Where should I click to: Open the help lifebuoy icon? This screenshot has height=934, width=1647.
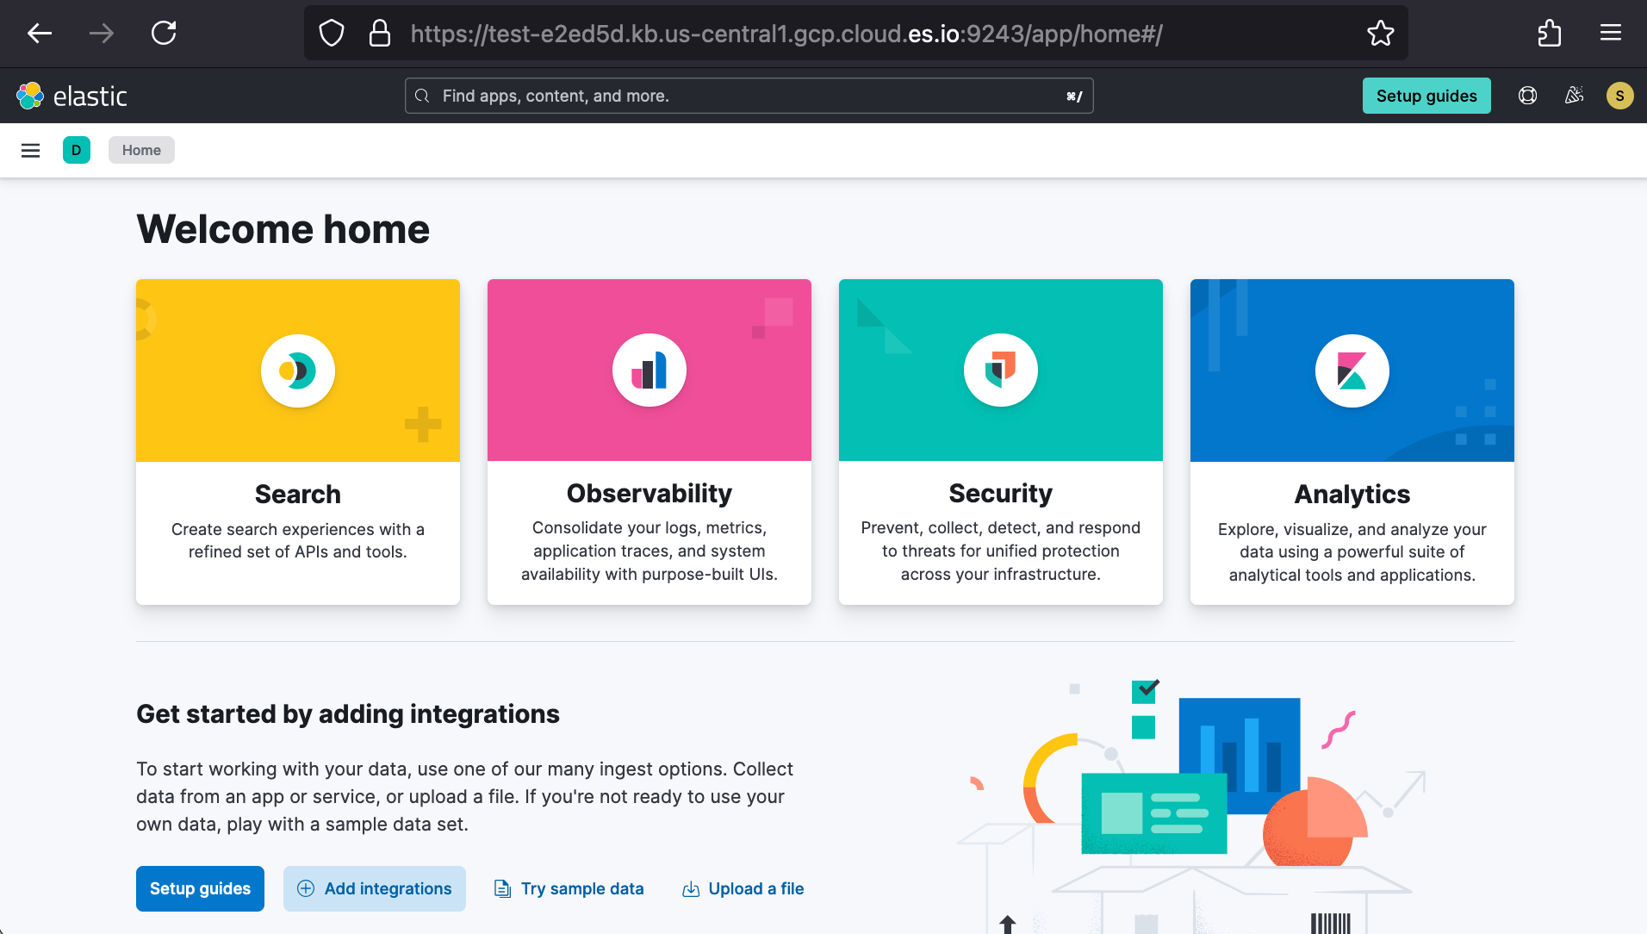click(x=1527, y=96)
